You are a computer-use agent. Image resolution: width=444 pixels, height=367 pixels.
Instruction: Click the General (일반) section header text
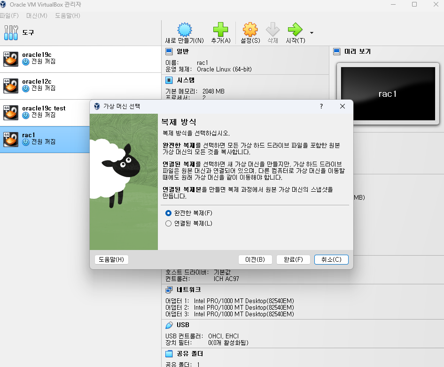click(x=183, y=51)
